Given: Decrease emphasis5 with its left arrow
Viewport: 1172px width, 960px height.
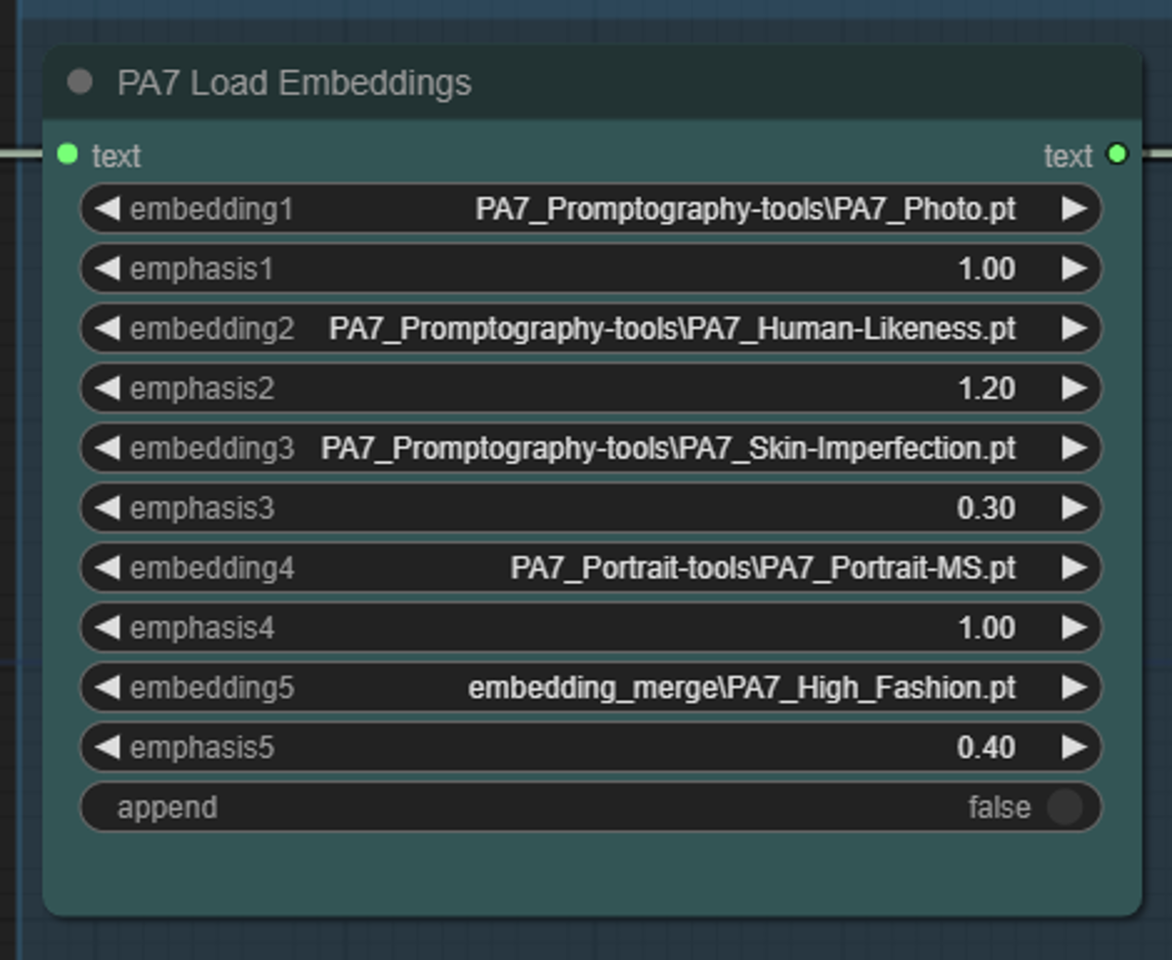Looking at the screenshot, I should point(107,747).
